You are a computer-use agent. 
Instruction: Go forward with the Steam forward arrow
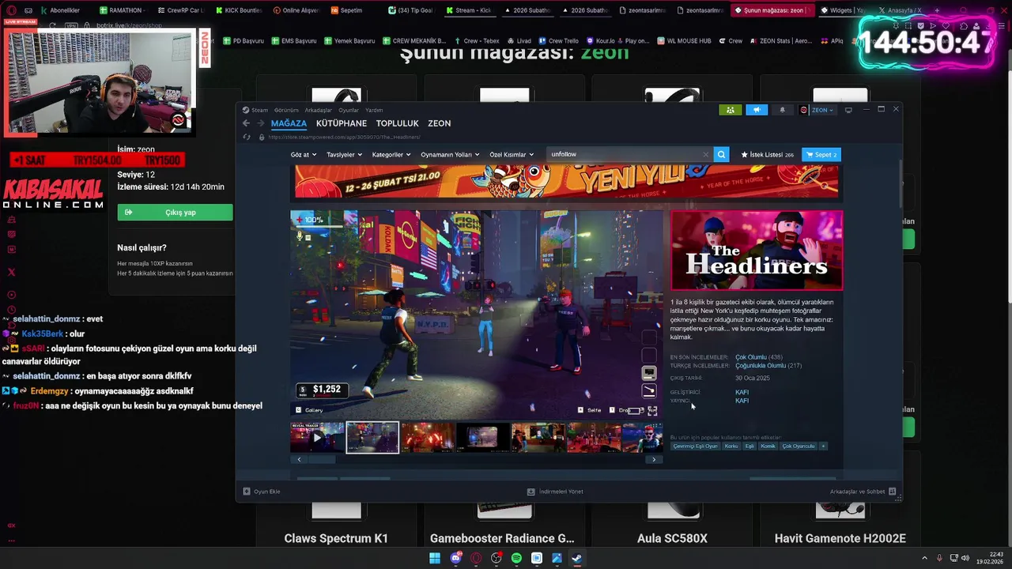click(x=260, y=123)
